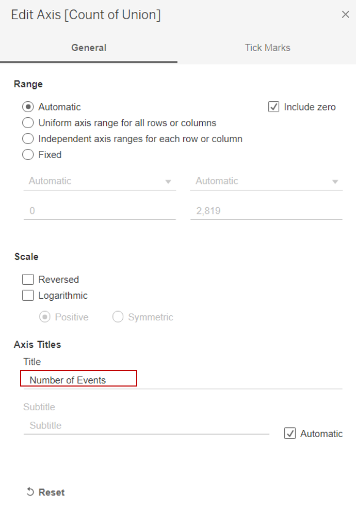Viewport: 356px width, 509px height.
Task: Toggle the Automatic subtitle checkbox
Action: point(290,434)
